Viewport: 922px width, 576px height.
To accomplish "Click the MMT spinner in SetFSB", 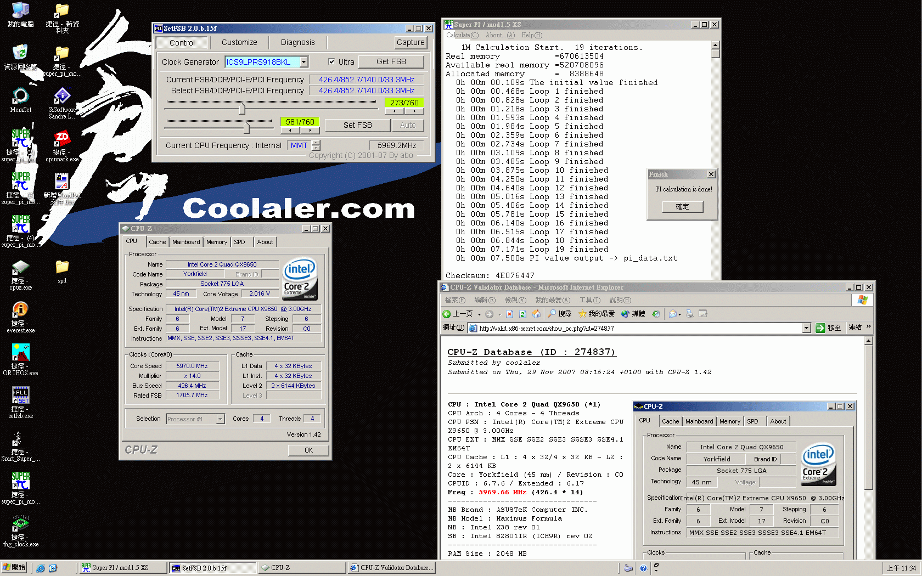I will click(316, 145).
